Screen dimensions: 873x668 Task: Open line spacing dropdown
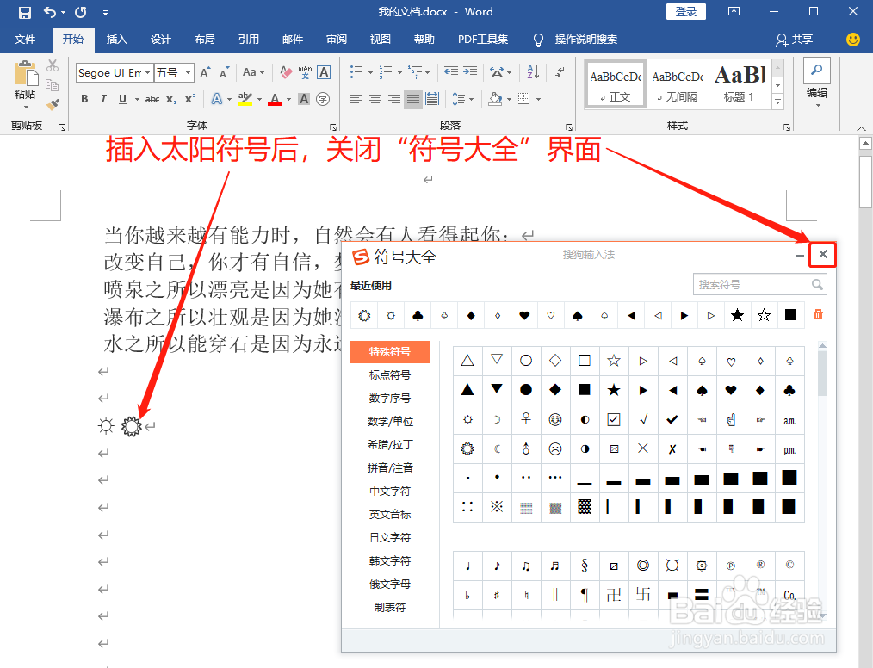[x=472, y=99]
